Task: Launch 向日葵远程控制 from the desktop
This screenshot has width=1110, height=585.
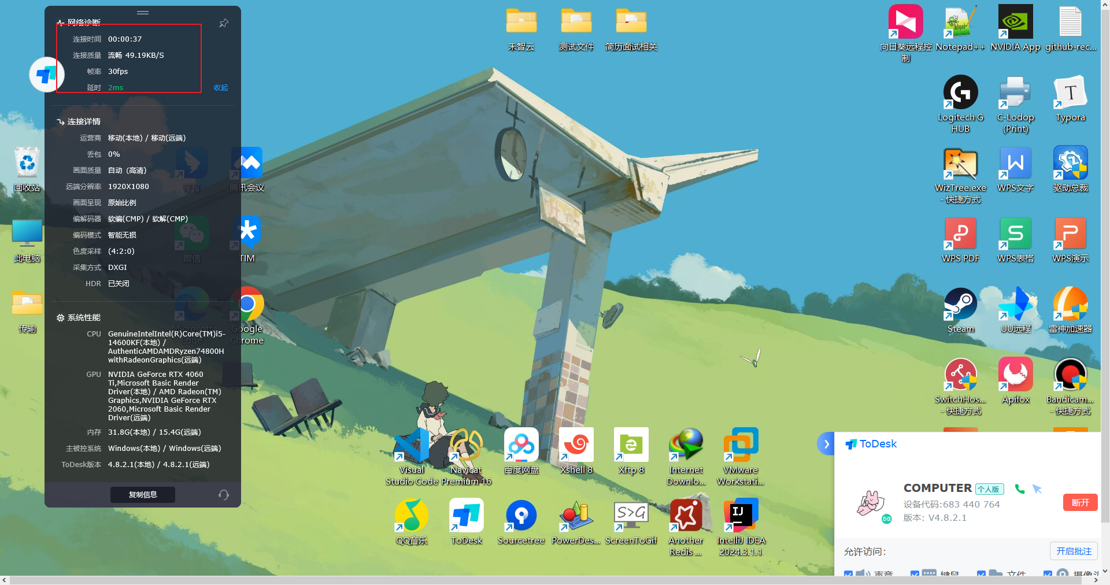Action: coord(905,34)
